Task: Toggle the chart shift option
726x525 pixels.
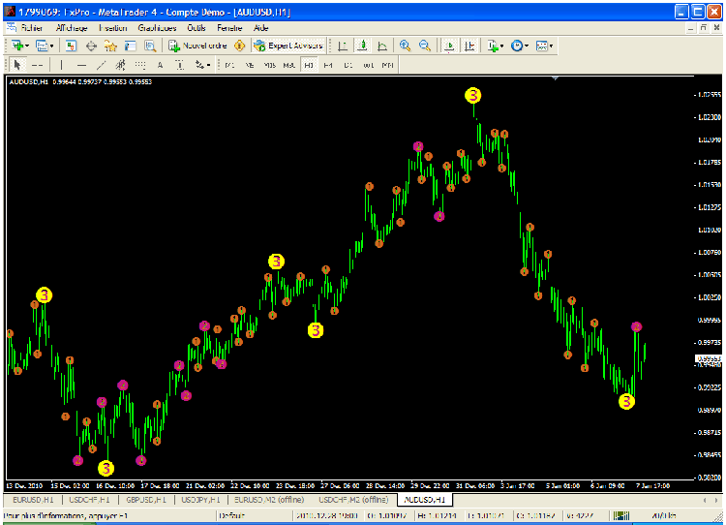Action: [470, 46]
